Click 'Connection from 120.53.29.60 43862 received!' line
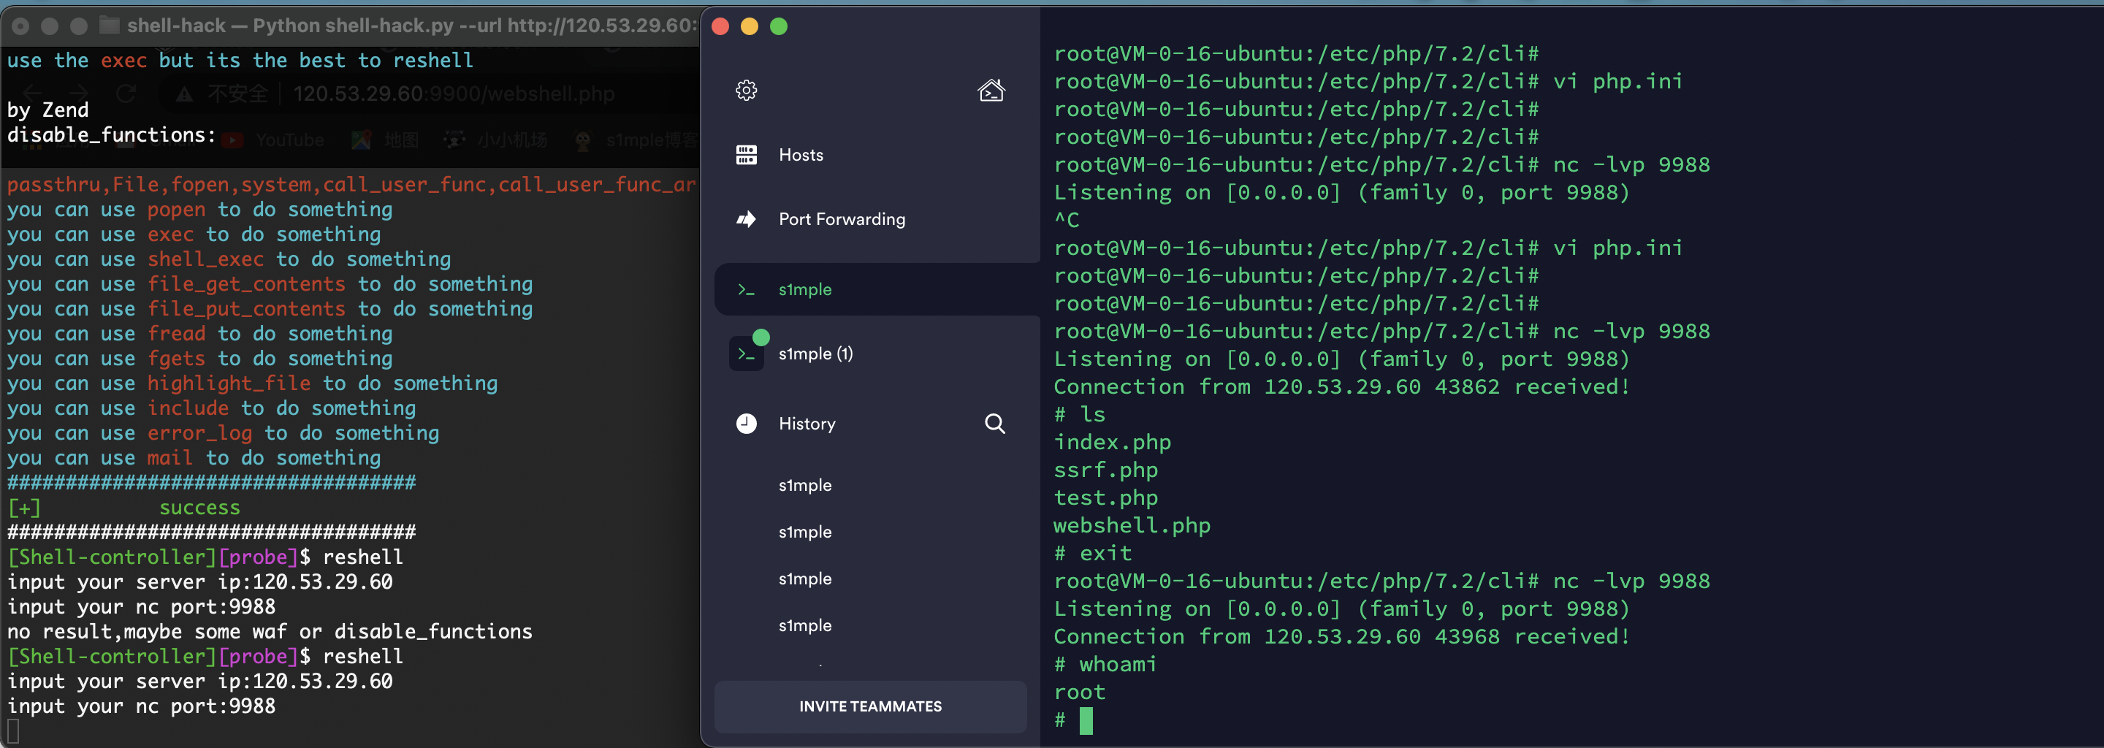The image size is (2104, 748). [1342, 387]
